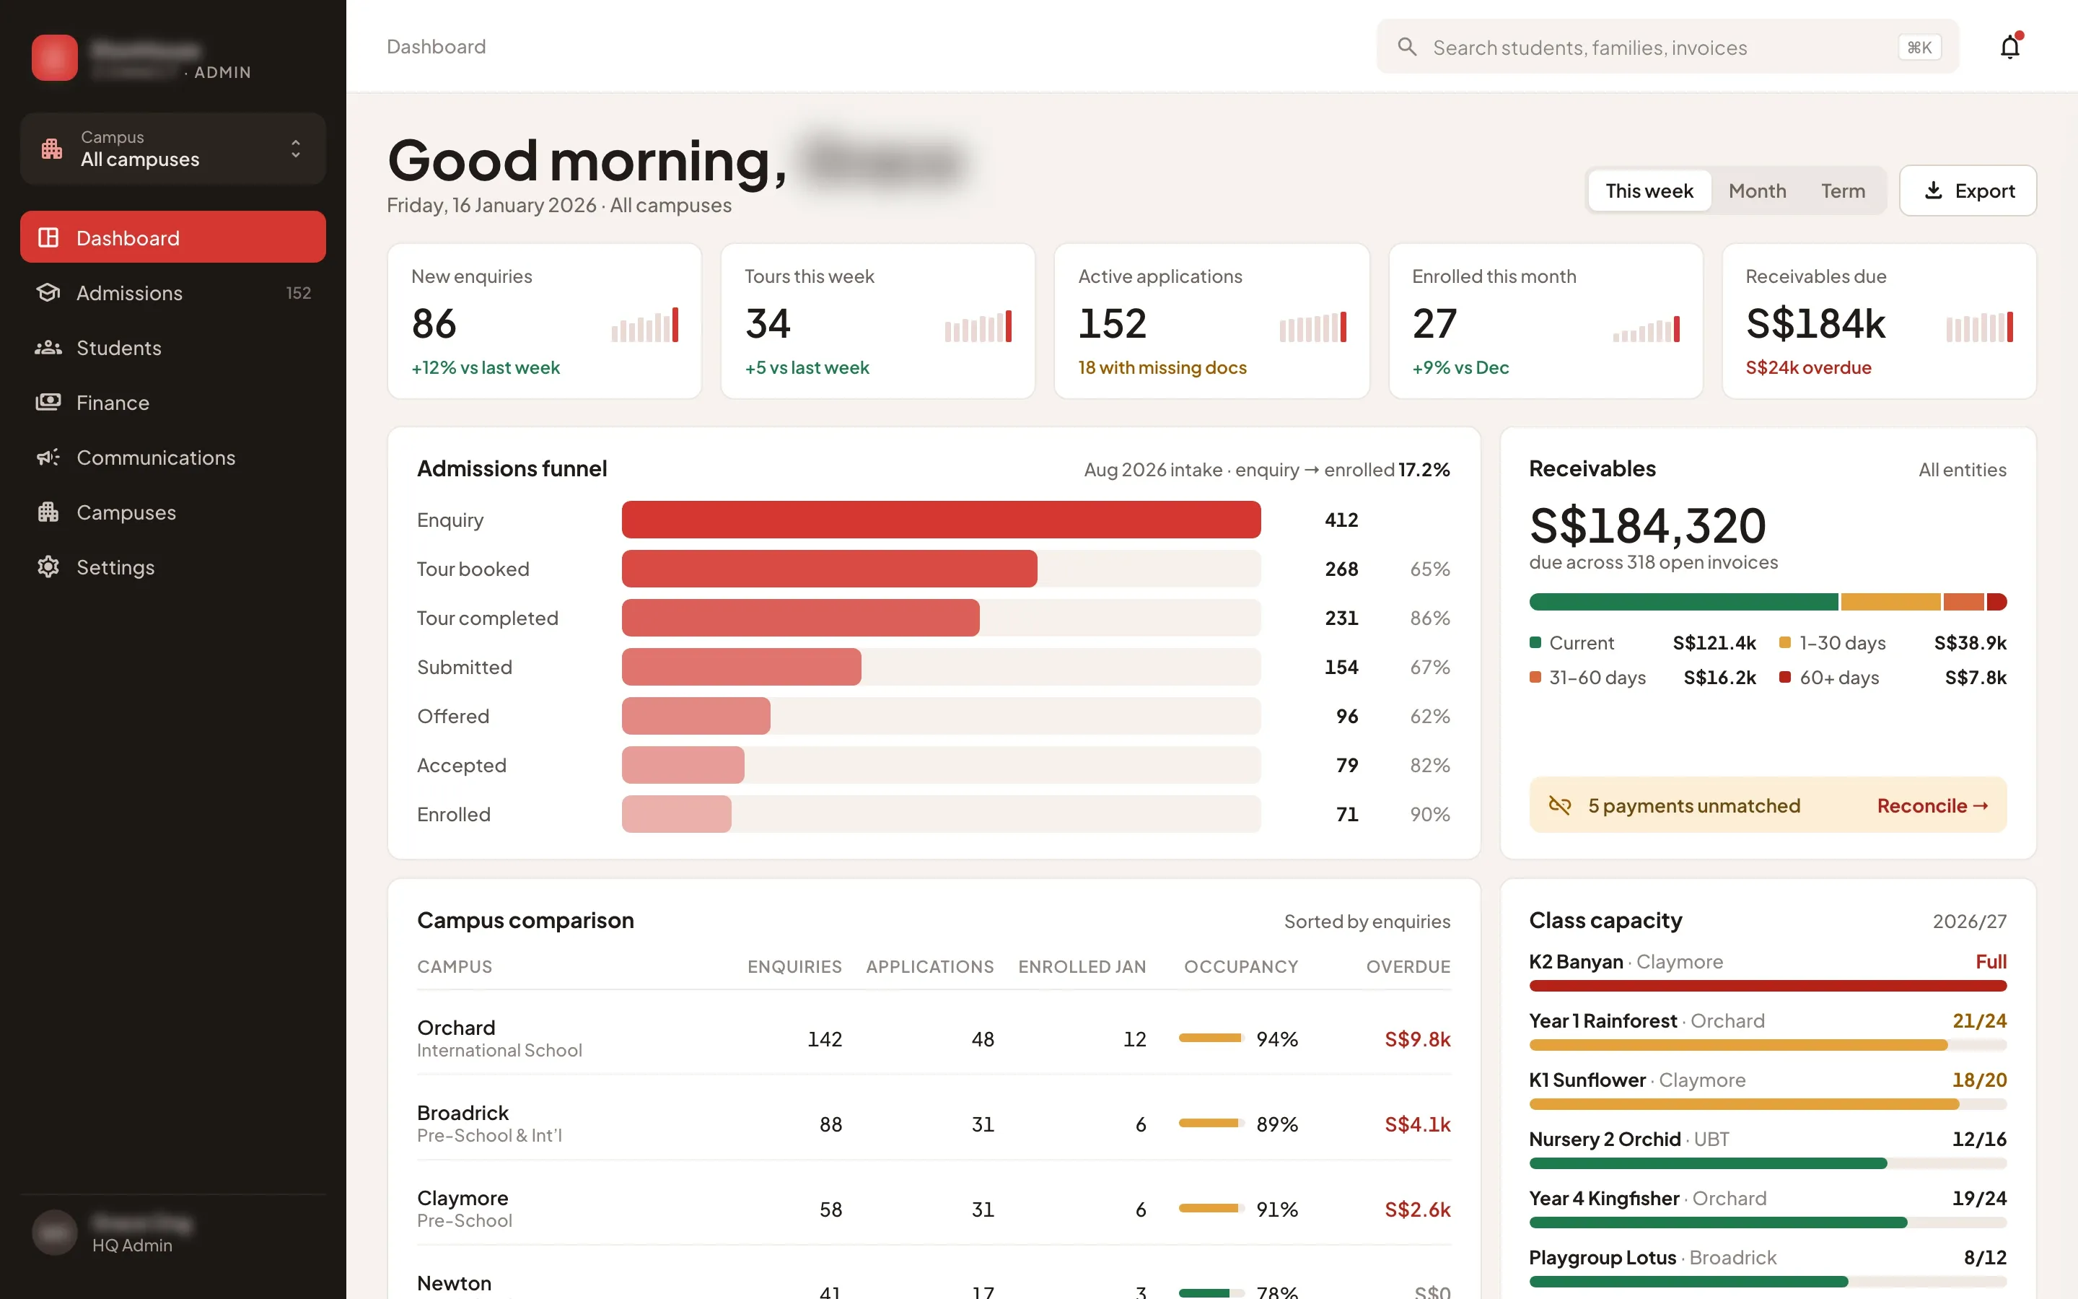Click the Active applications card
This screenshot has height=1299, width=2078.
pyautogui.click(x=1211, y=320)
